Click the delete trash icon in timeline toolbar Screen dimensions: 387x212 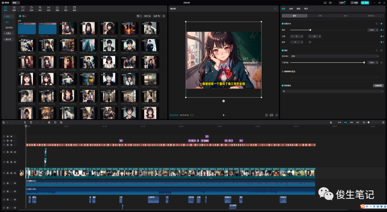pos(31,122)
